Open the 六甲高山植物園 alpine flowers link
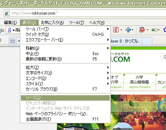 pyautogui.click(x=139, y=82)
